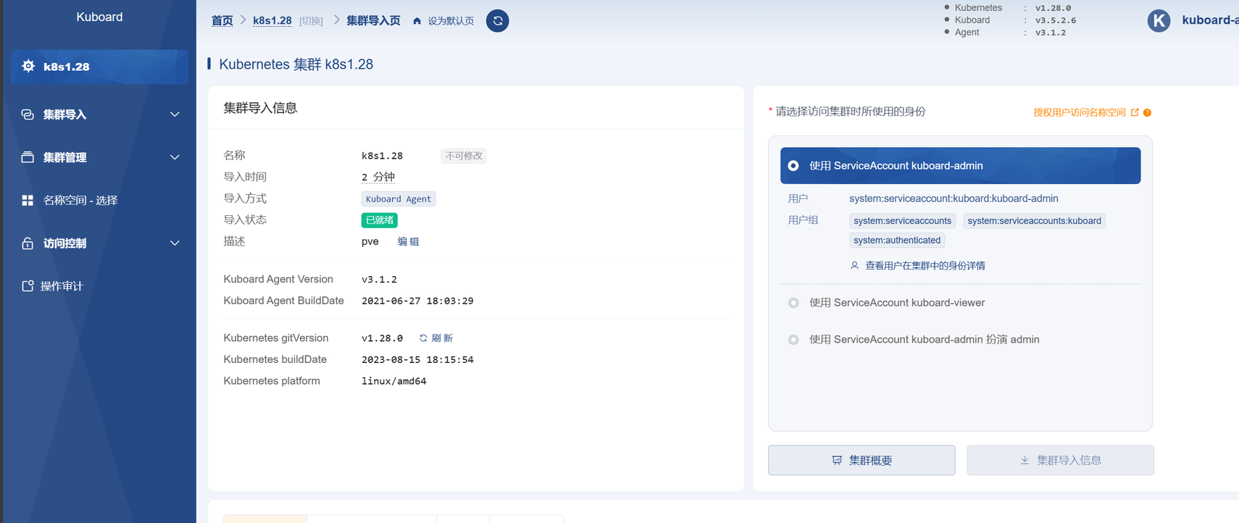Viewport: 1239px width, 523px height.
Task: Click the 名称空间 grid icon
Action: click(28, 200)
